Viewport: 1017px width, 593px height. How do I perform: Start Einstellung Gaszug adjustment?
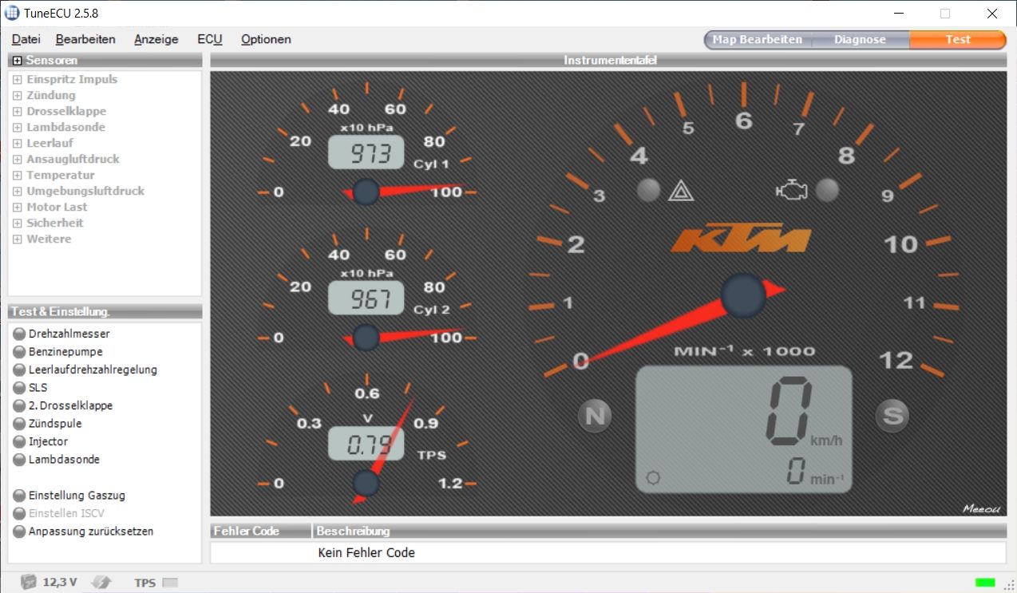coord(77,495)
